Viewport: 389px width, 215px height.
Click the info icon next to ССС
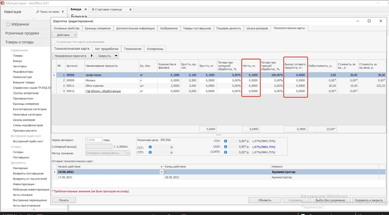pyautogui.click(x=150, y=147)
